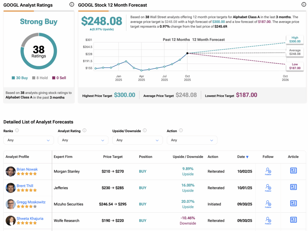This screenshot has width=308, height=231.
Task: Click the High $300.00 forecast label
Action: point(294,39)
